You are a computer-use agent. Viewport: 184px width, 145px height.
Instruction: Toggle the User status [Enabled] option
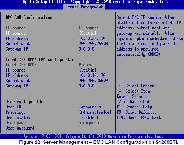pos(89,117)
